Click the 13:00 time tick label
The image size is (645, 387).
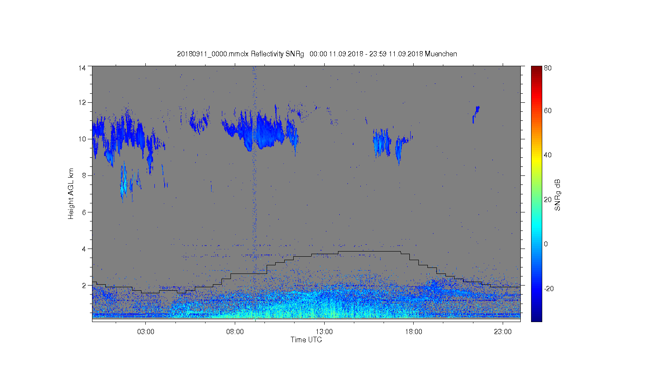click(324, 332)
